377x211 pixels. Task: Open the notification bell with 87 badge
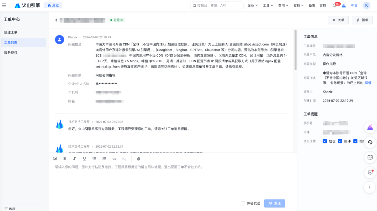click(x=334, y=5)
